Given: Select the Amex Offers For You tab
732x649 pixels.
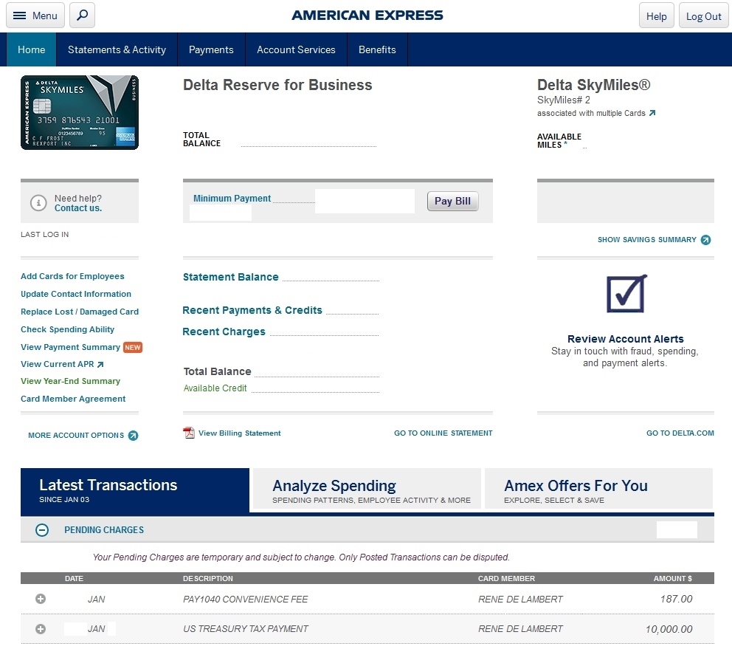Looking at the screenshot, I should click(598, 490).
